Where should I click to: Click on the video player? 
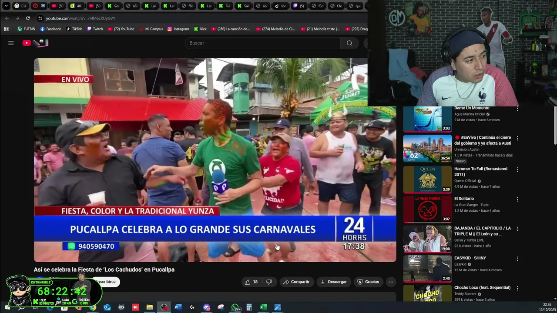click(215, 160)
